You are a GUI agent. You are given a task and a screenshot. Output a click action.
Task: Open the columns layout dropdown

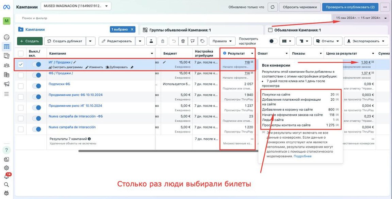[x=287, y=41]
